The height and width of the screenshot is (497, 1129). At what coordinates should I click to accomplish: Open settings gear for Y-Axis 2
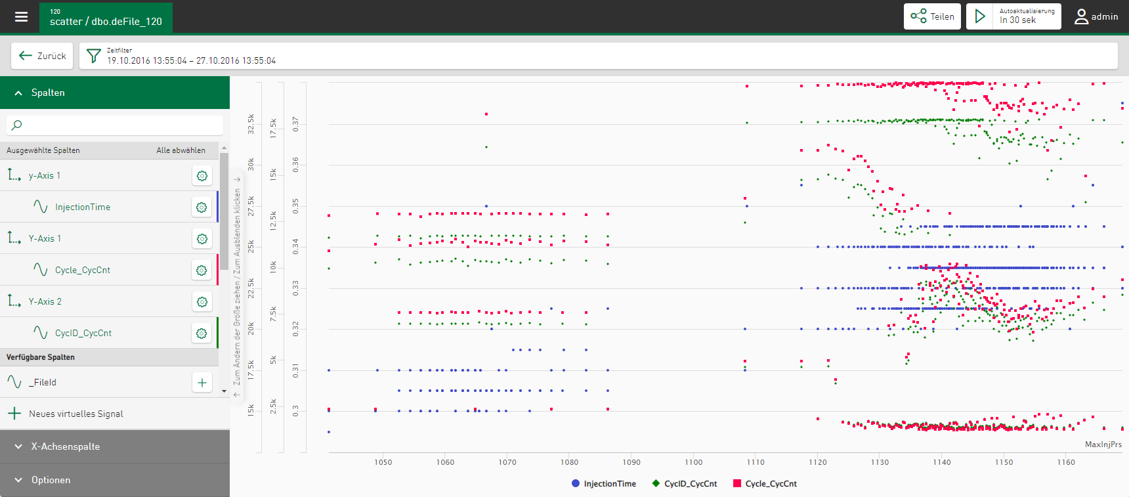[202, 301]
